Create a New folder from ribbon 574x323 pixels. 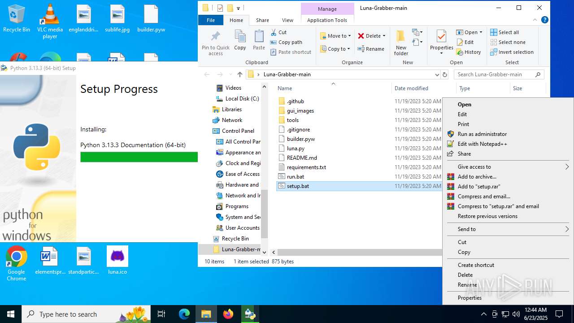[x=401, y=43]
